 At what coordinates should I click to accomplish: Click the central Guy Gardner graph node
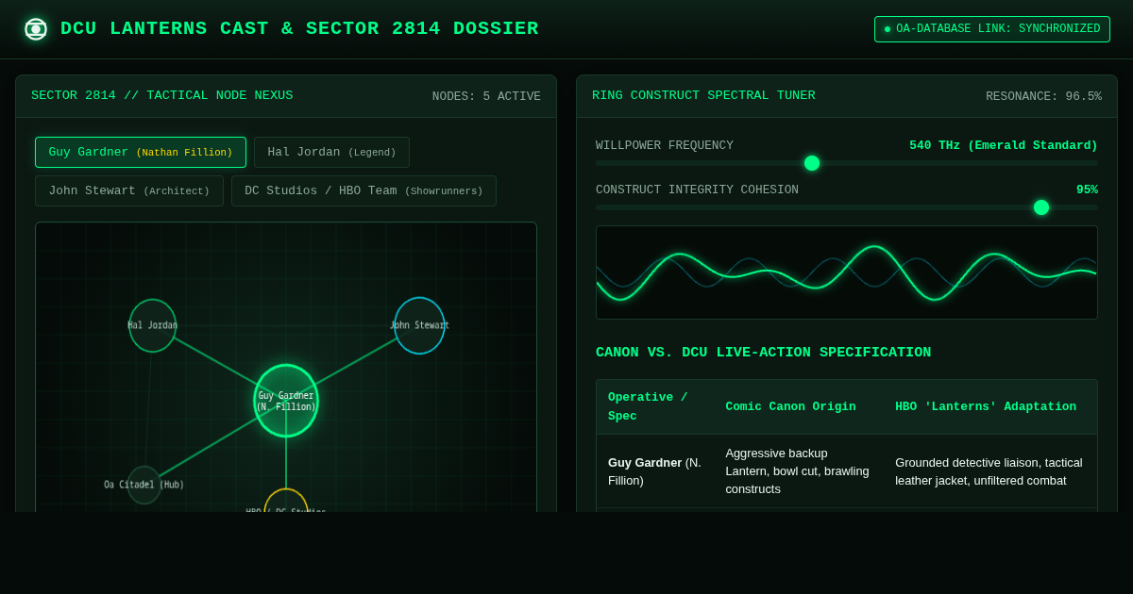pos(286,401)
